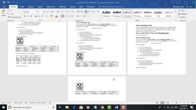Adjust the zoom slider handle
The height and width of the screenshot is (110, 196).
point(176,103)
